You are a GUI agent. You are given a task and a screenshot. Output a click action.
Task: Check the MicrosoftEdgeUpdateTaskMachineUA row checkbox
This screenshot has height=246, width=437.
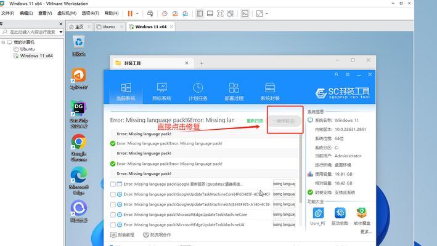click(x=113, y=224)
